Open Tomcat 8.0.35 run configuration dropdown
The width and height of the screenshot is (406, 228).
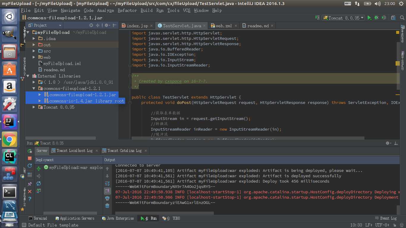coord(343,18)
